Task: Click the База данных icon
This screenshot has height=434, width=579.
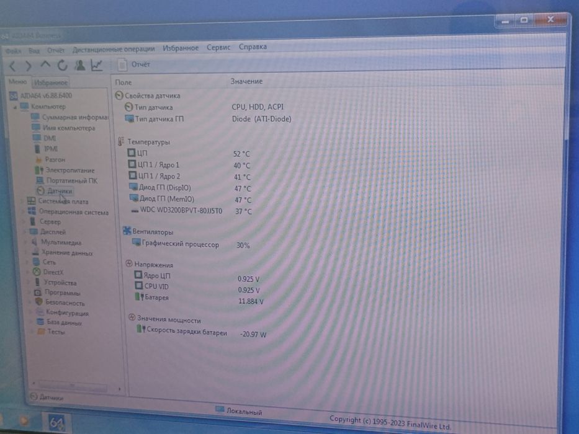Action: pyautogui.click(x=40, y=322)
